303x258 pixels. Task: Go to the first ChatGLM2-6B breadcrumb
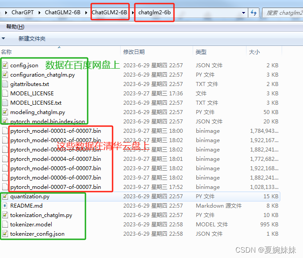point(63,12)
